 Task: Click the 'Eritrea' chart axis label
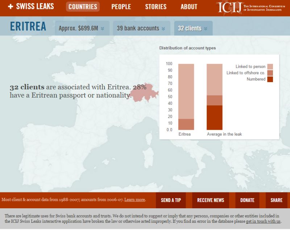click(x=185, y=134)
